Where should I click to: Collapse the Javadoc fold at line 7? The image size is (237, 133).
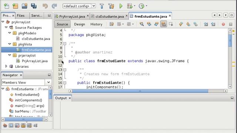(x=65, y=44)
